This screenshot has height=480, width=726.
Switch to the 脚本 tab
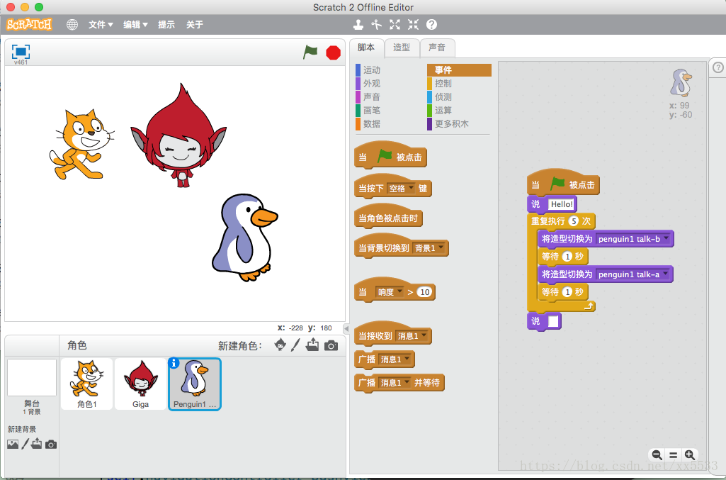tap(366, 48)
